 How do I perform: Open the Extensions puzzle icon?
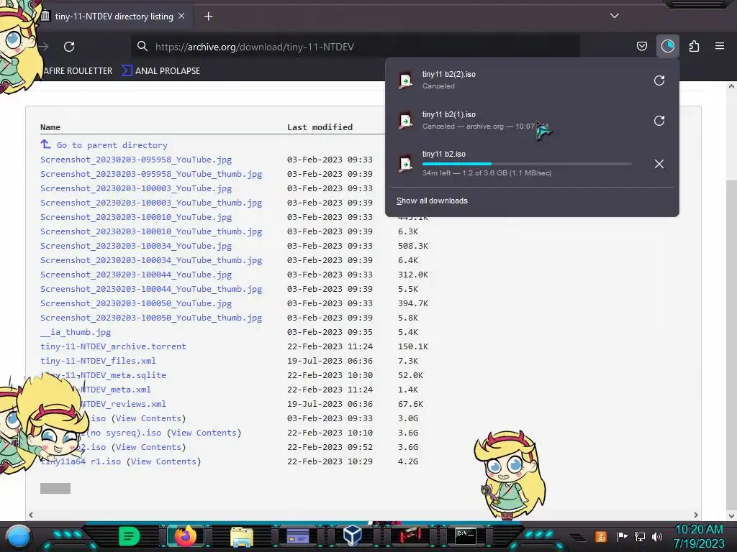pyautogui.click(x=694, y=46)
